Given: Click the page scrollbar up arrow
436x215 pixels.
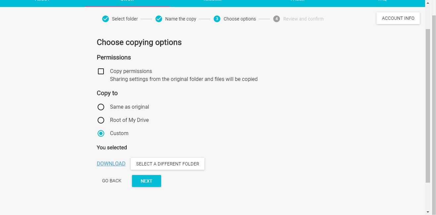Looking at the screenshot, I should (428, 3).
